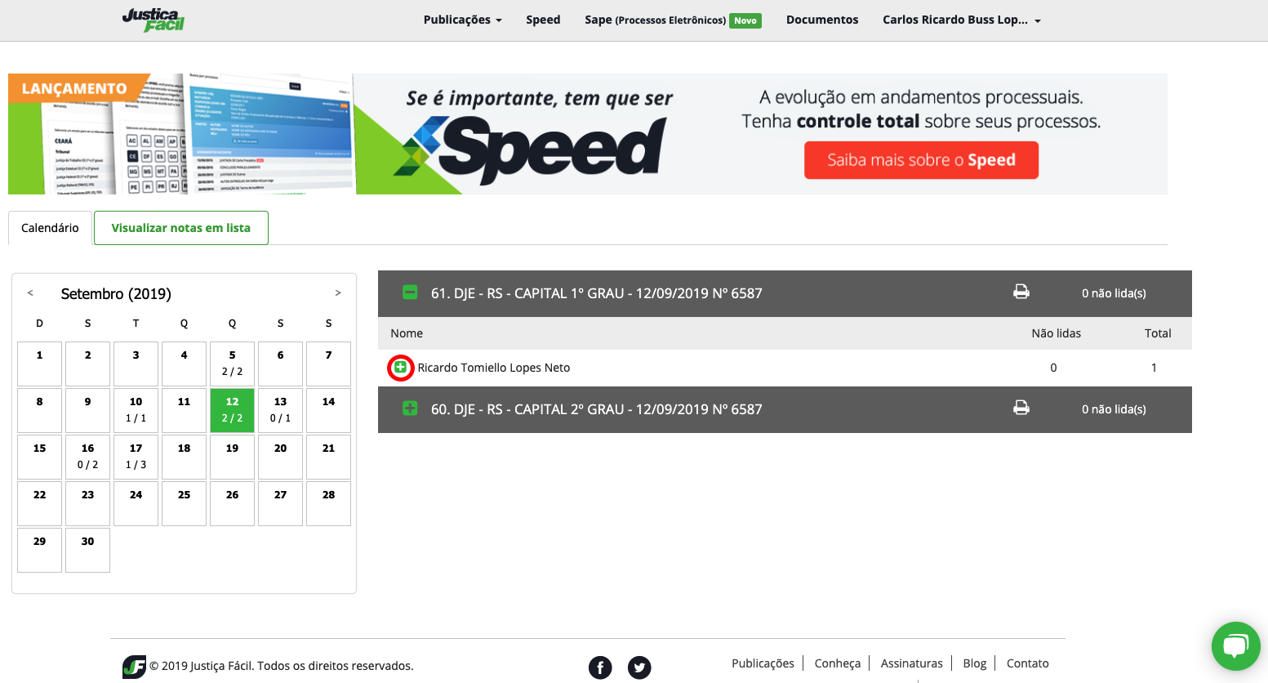Click the Justiça Fácil logo in header
This screenshot has height=683, width=1268.
[x=153, y=20]
